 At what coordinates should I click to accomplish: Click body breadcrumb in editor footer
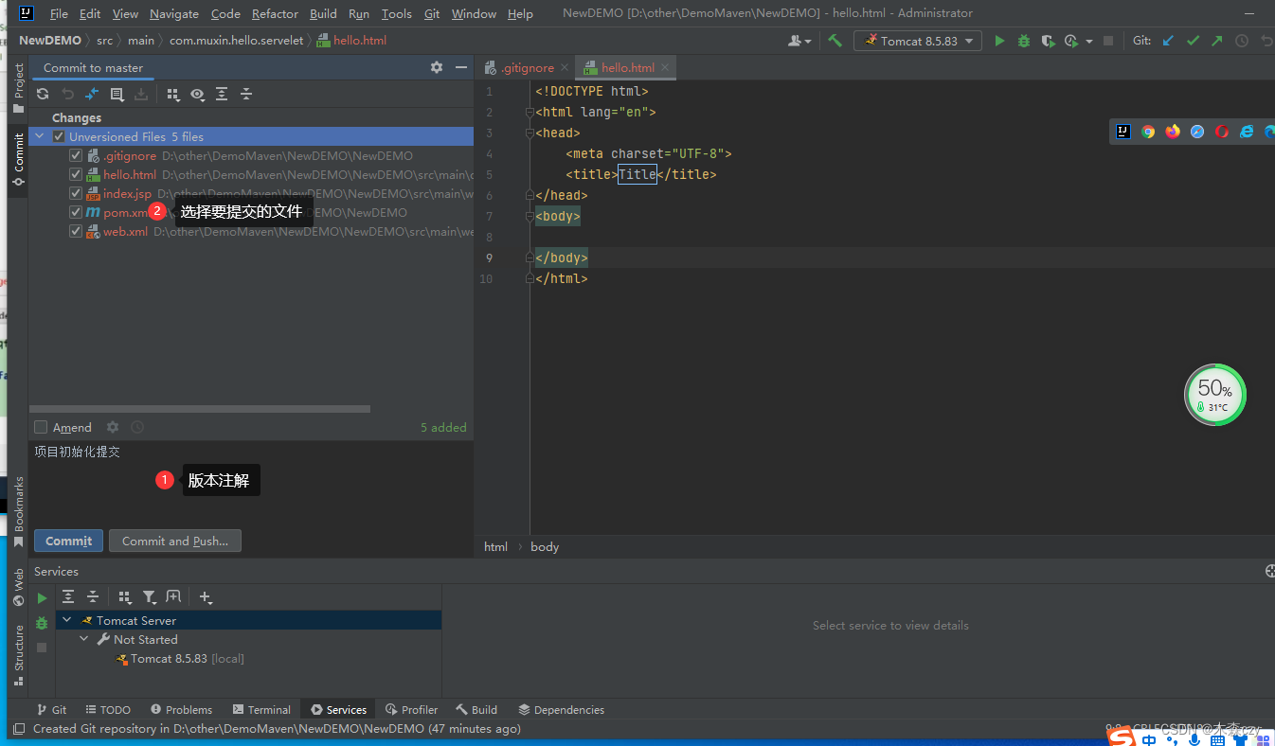point(545,546)
